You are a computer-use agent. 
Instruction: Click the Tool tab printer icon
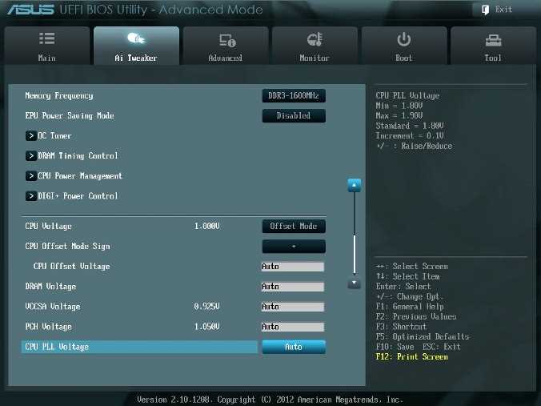494,40
